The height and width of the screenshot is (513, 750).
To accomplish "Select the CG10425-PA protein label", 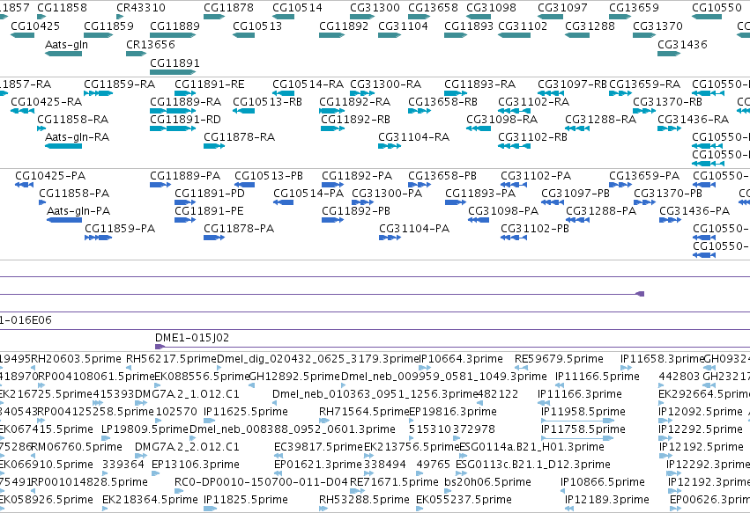I will pyautogui.click(x=49, y=176).
